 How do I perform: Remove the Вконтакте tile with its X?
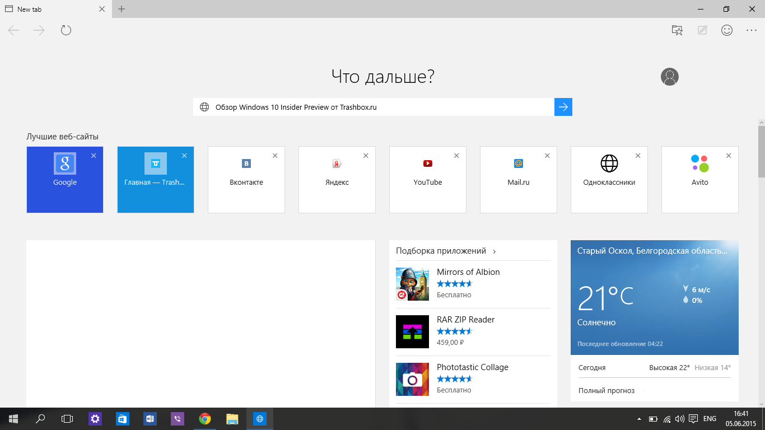point(275,156)
